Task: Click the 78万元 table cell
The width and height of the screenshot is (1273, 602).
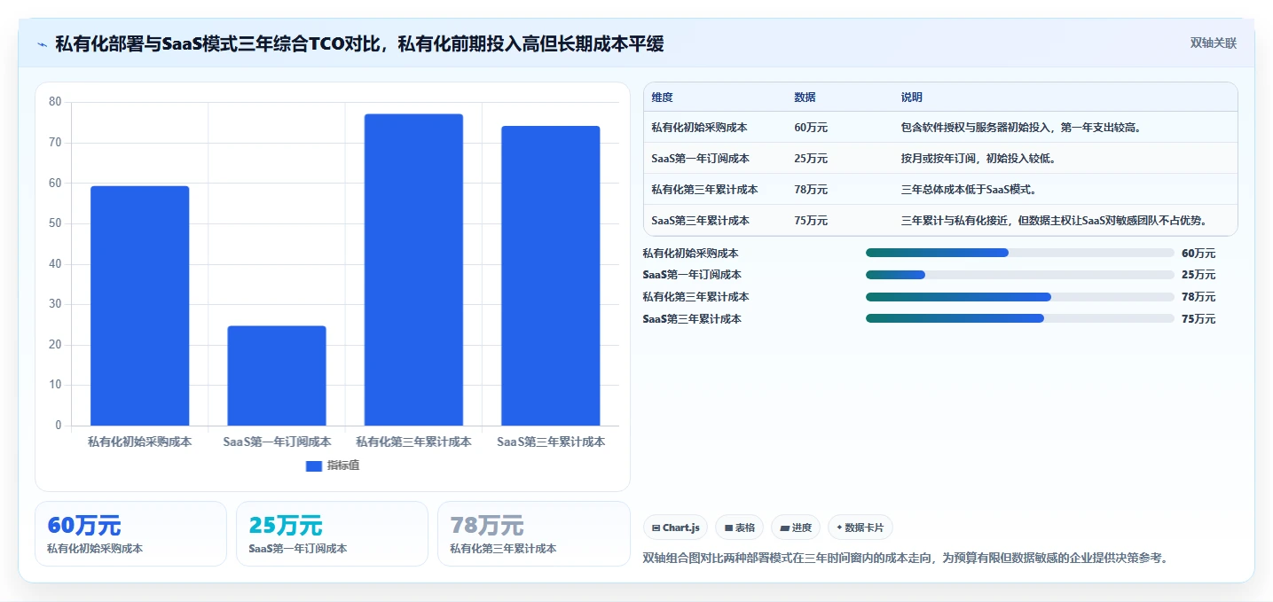Action: pyautogui.click(x=811, y=190)
